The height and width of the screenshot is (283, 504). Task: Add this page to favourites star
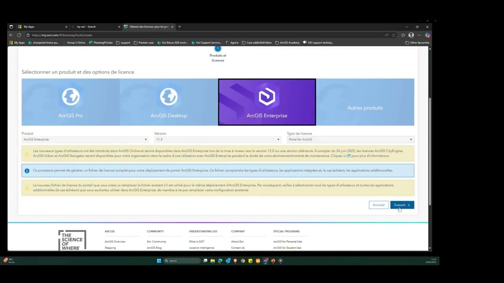click(393, 35)
